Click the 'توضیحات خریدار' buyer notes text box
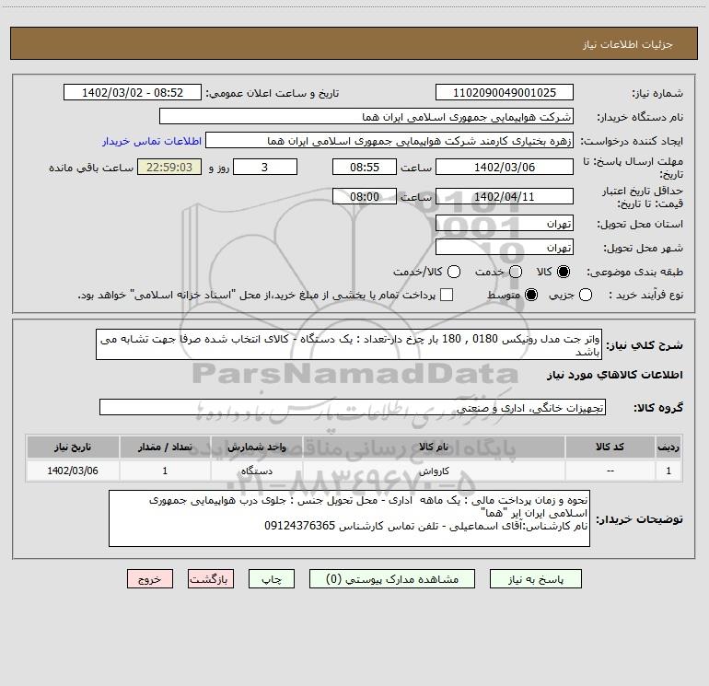The height and width of the screenshot is (686, 709). point(350,518)
